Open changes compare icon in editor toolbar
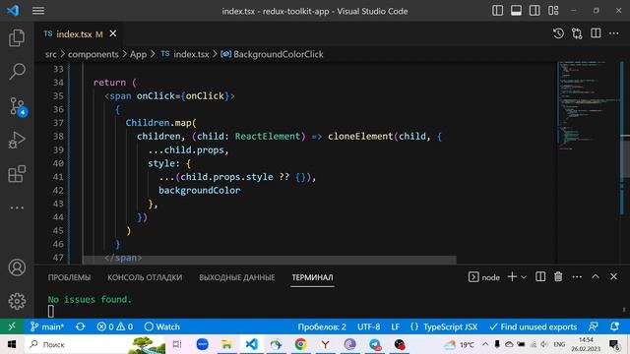 (577, 33)
